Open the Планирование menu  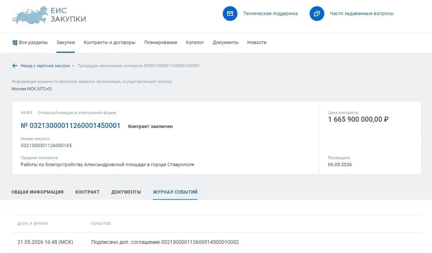pyautogui.click(x=161, y=43)
